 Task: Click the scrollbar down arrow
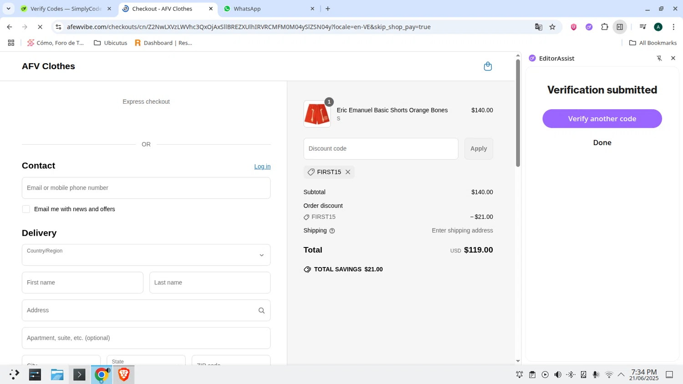tap(518, 361)
